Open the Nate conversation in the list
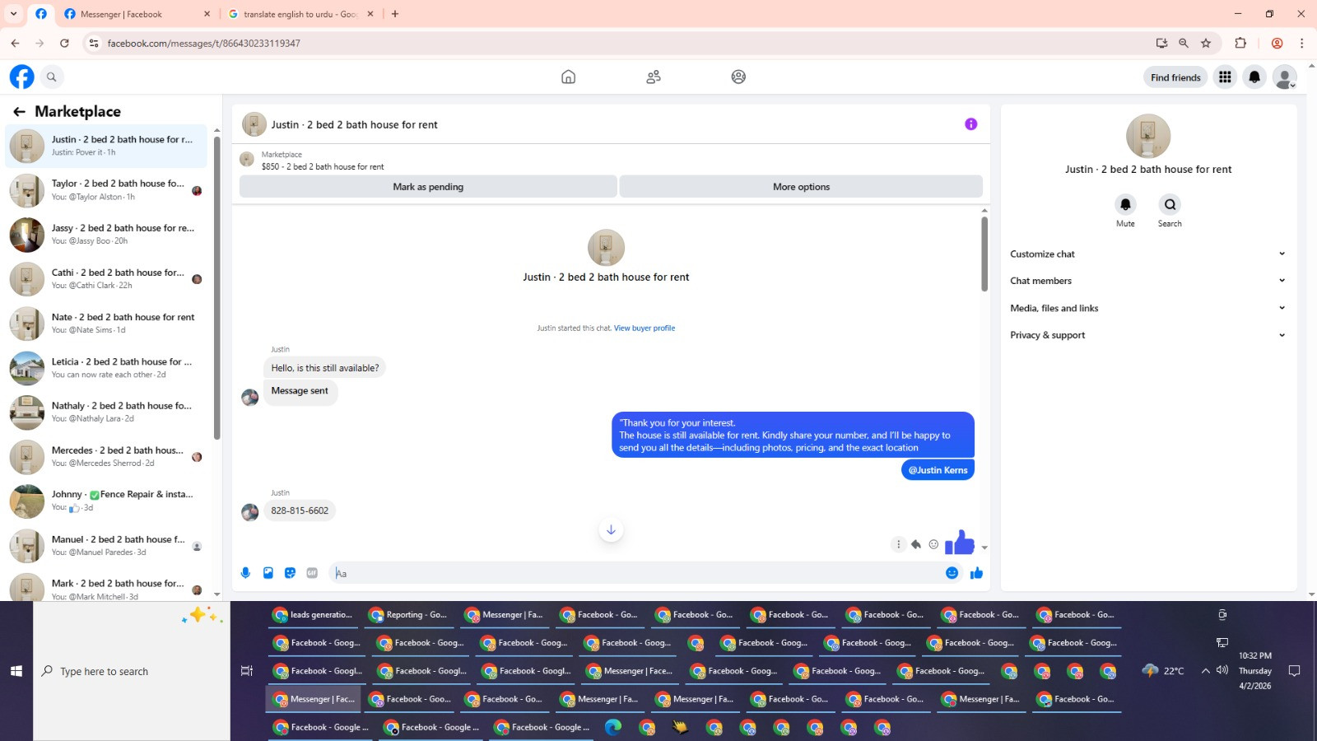 coord(106,324)
